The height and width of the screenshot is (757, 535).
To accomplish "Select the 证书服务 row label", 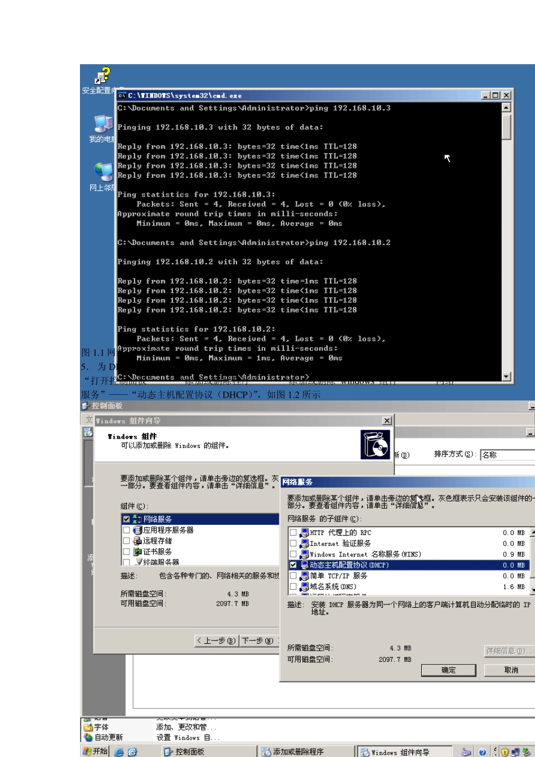I will tap(158, 552).
